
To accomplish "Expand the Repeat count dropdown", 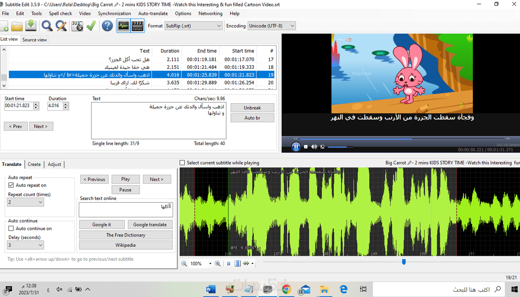I will pyautogui.click(x=25, y=202).
